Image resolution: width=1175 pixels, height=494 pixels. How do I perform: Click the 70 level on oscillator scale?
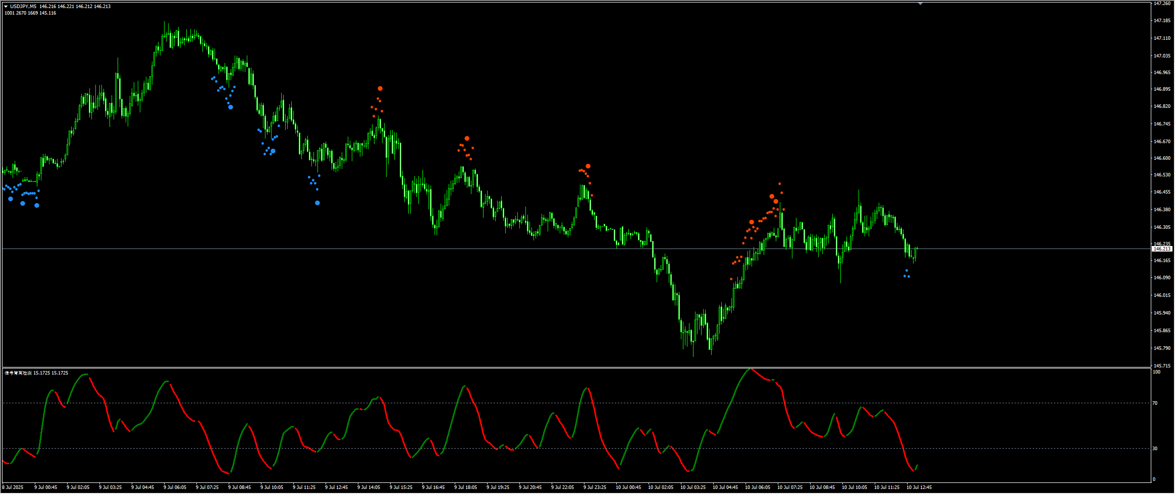pos(1155,403)
